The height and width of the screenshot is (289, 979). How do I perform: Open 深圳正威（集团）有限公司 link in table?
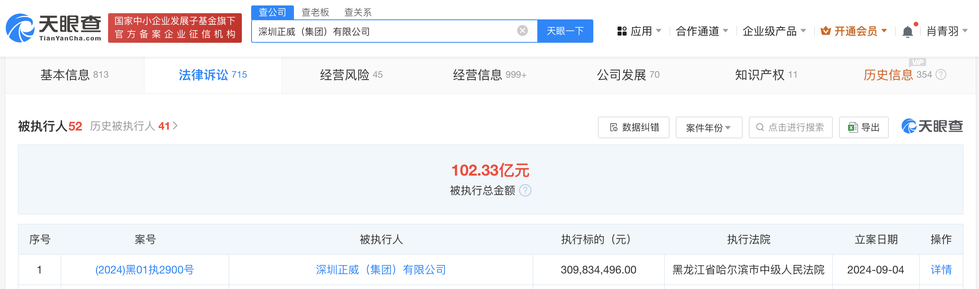point(381,270)
